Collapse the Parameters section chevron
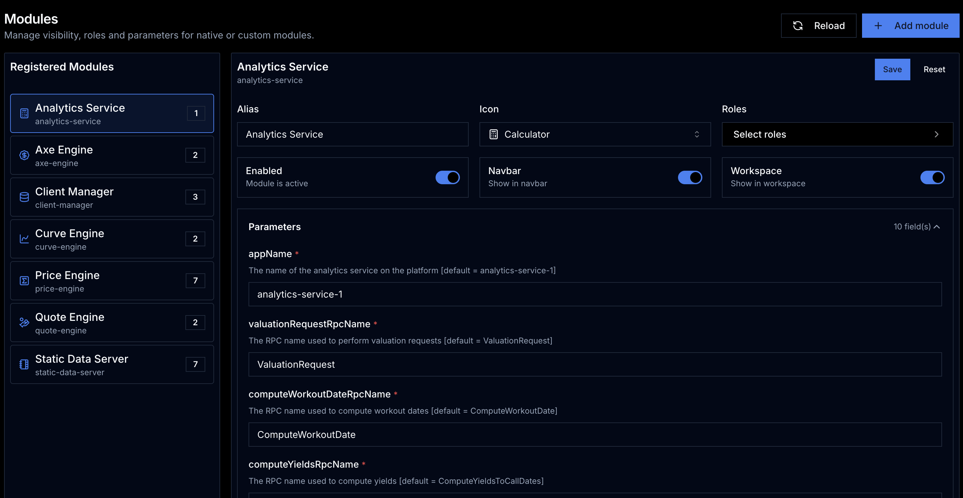Image resolution: width=963 pixels, height=498 pixels. (937, 227)
